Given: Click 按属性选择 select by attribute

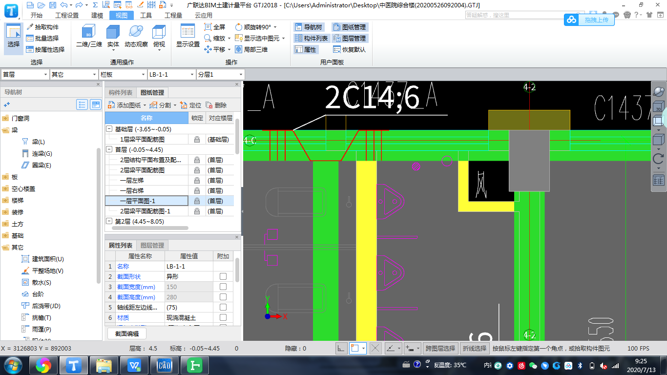Looking at the screenshot, I should 45,49.
